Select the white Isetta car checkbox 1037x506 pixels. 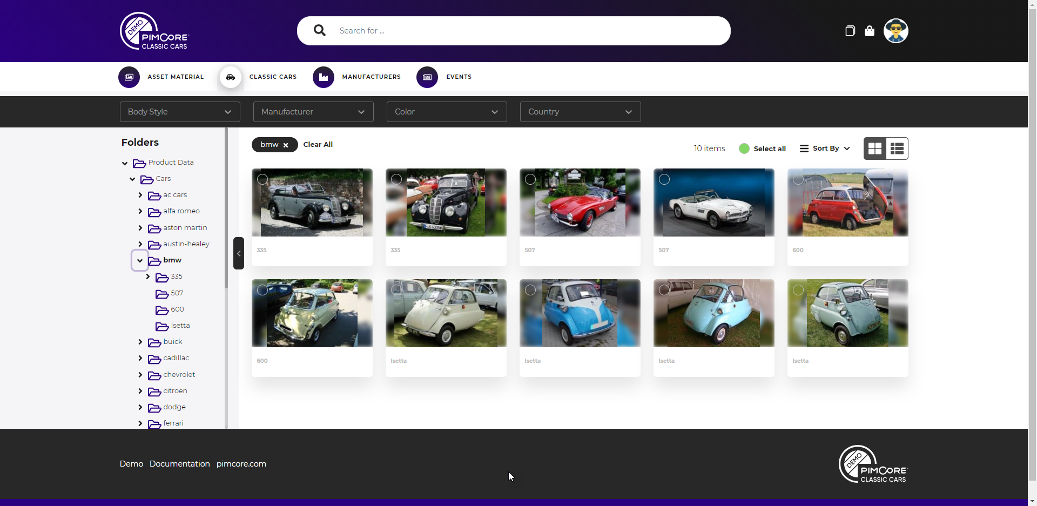[396, 290]
